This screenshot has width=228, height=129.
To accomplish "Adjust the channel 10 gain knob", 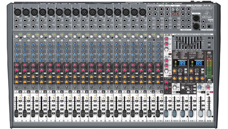I will point(92,36).
